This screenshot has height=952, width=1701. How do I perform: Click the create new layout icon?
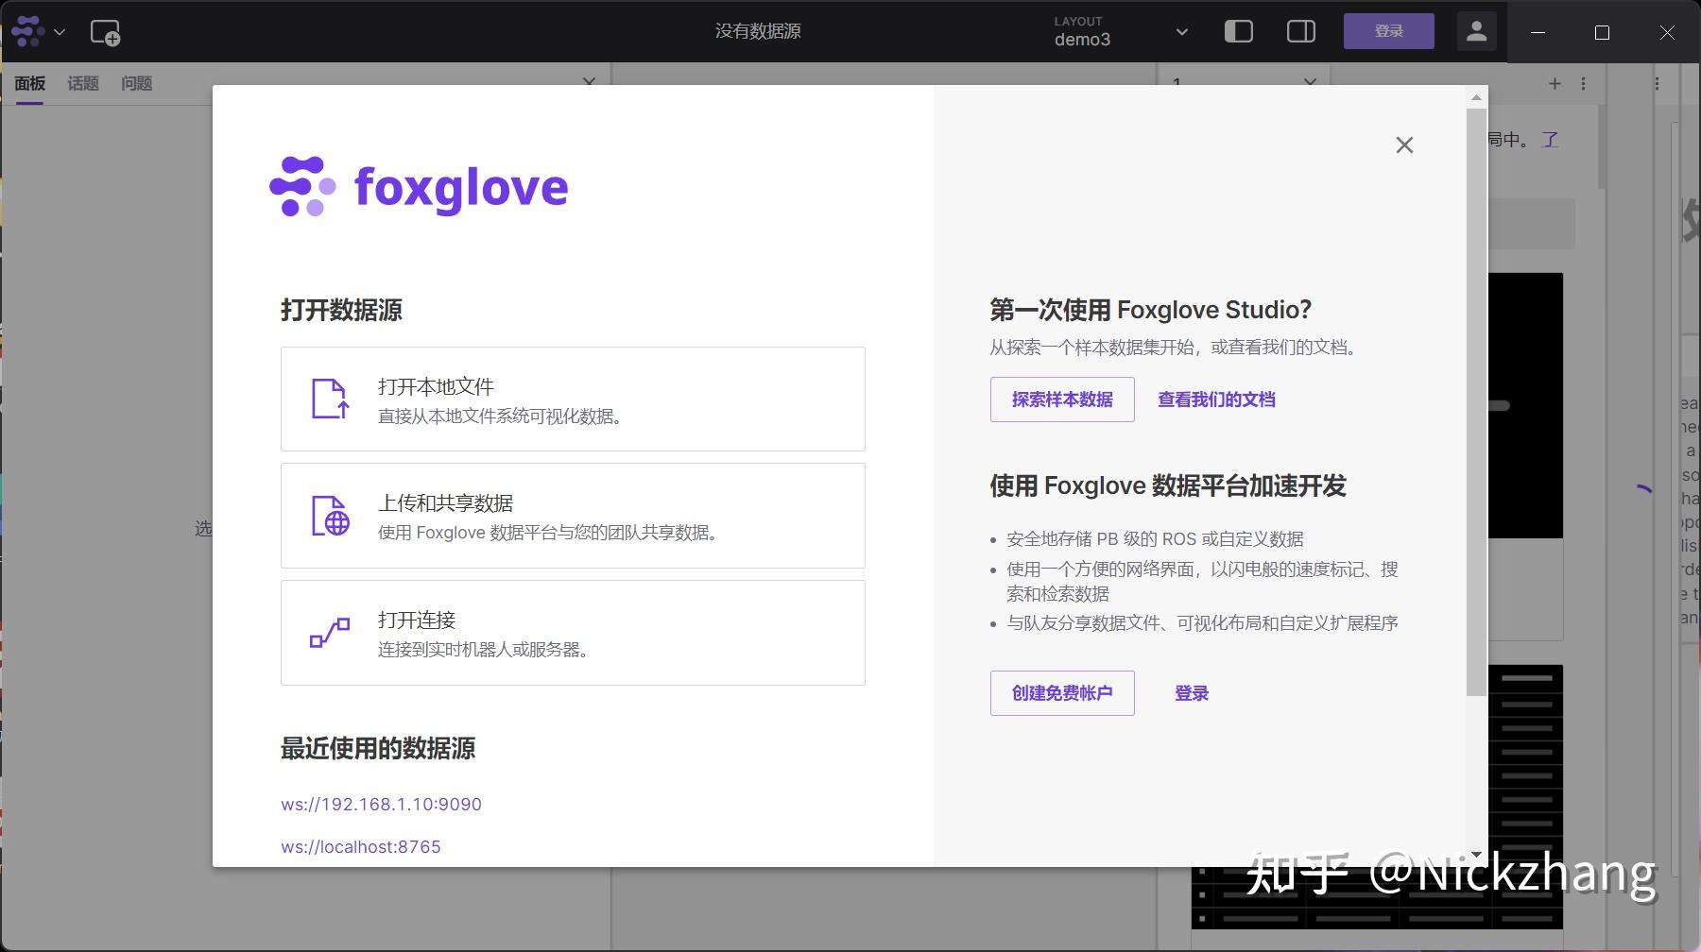pyautogui.click(x=106, y=33)
